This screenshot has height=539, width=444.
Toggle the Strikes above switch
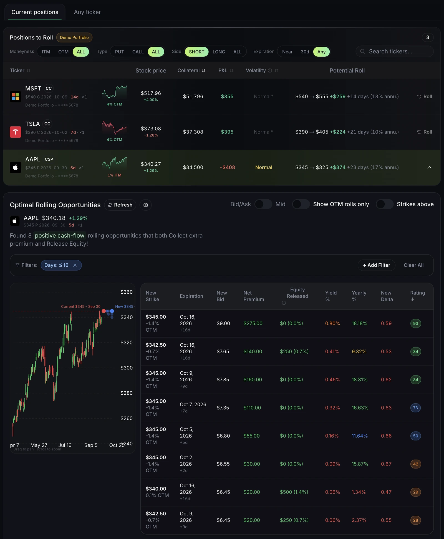tap(385, 204)
